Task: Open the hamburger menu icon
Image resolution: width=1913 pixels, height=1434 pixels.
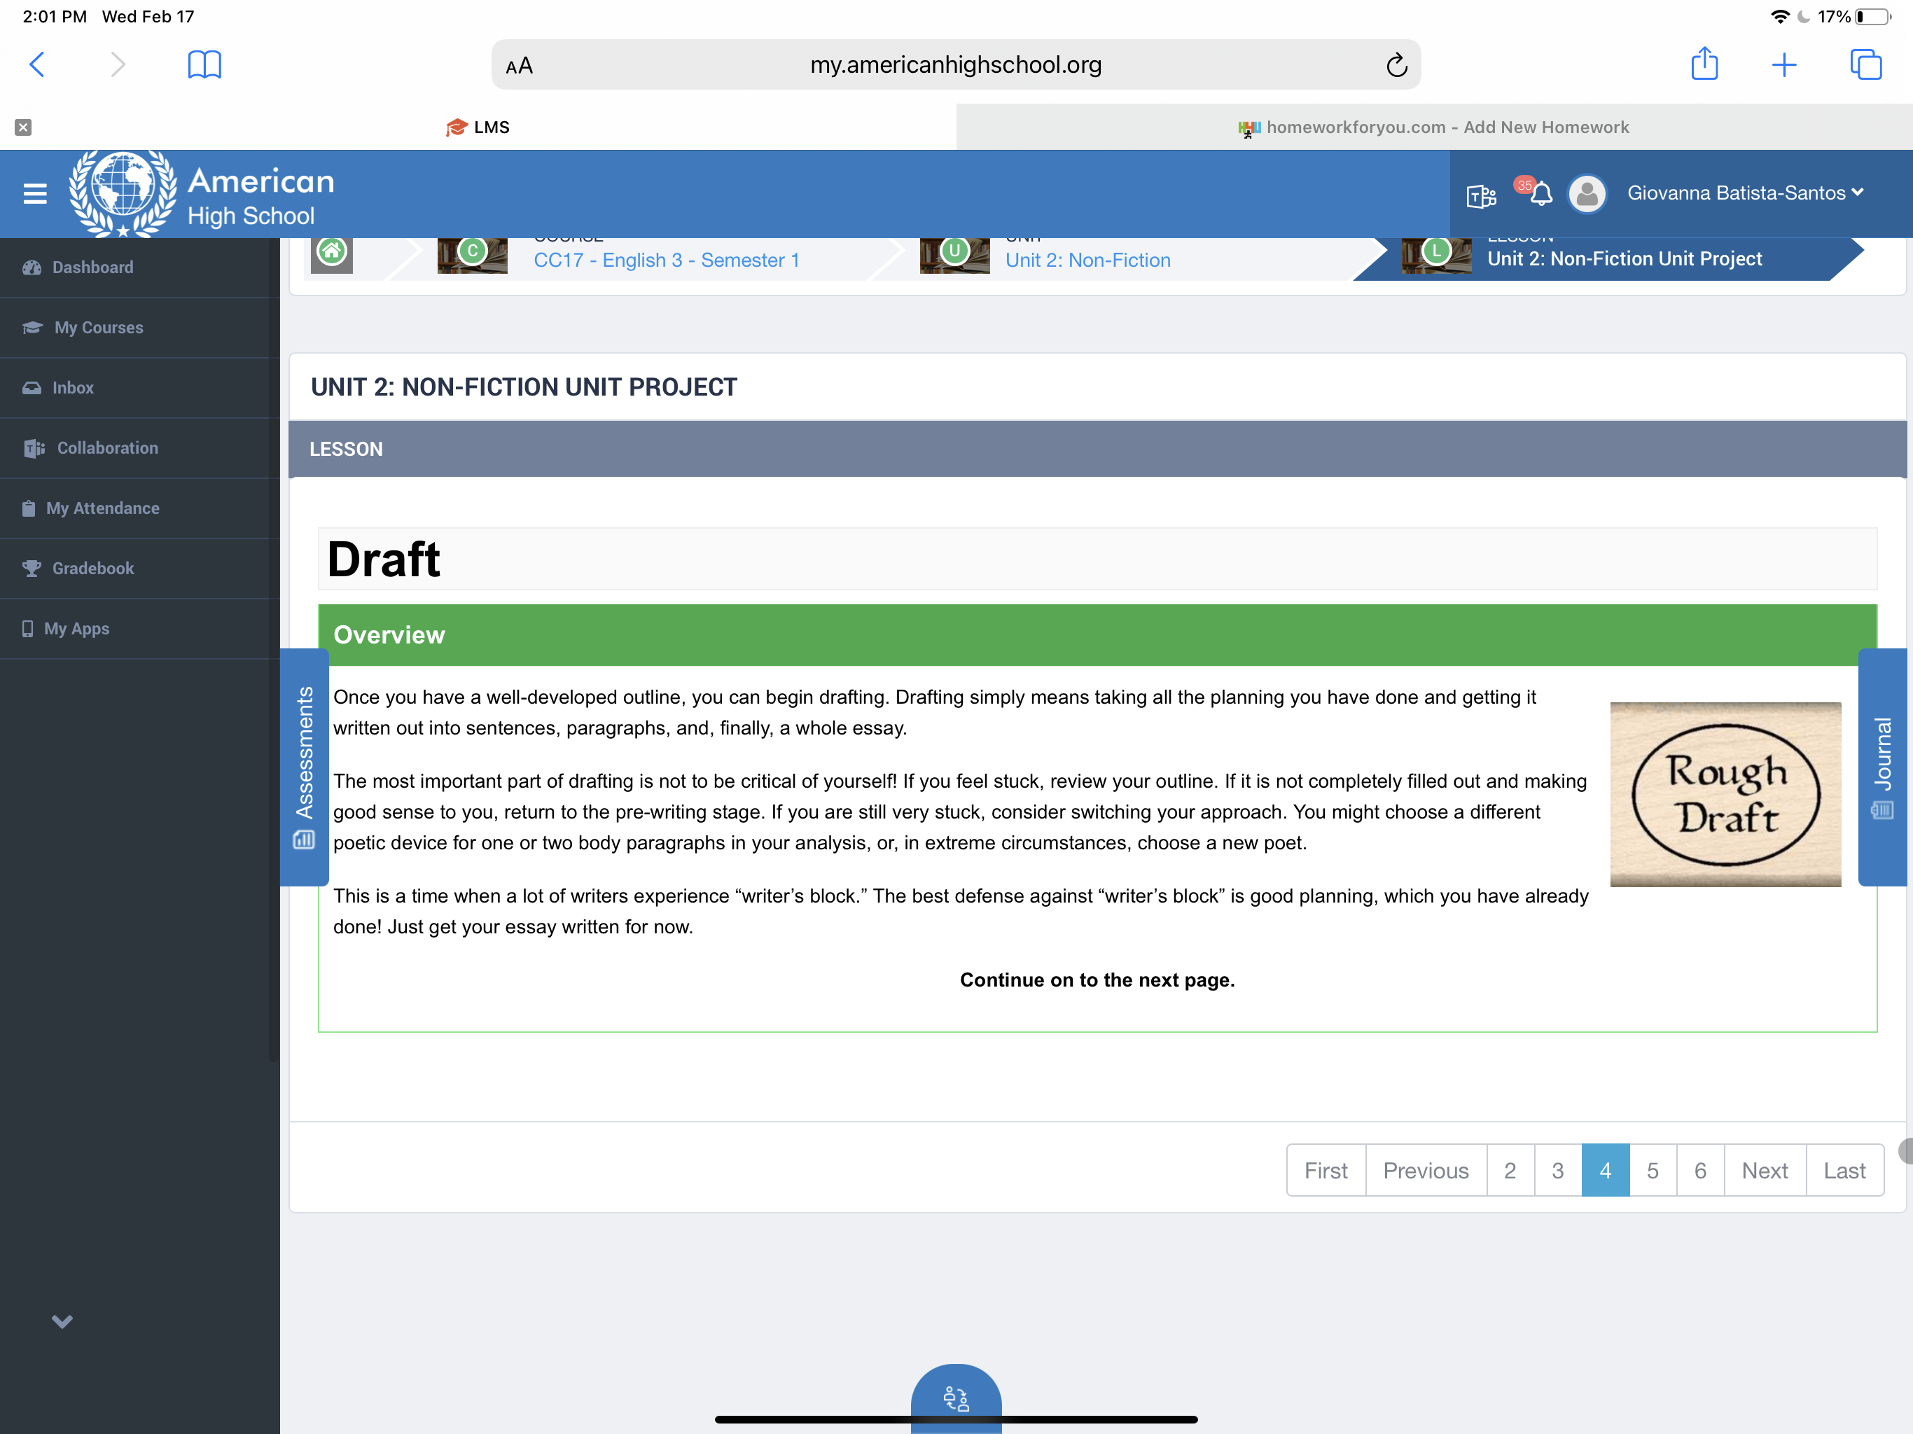Action: click(x=34, y=194)
